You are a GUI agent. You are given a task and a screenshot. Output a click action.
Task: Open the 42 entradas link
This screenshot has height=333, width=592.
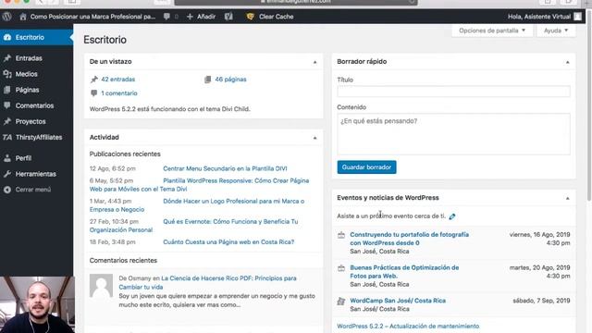(117, 80)
